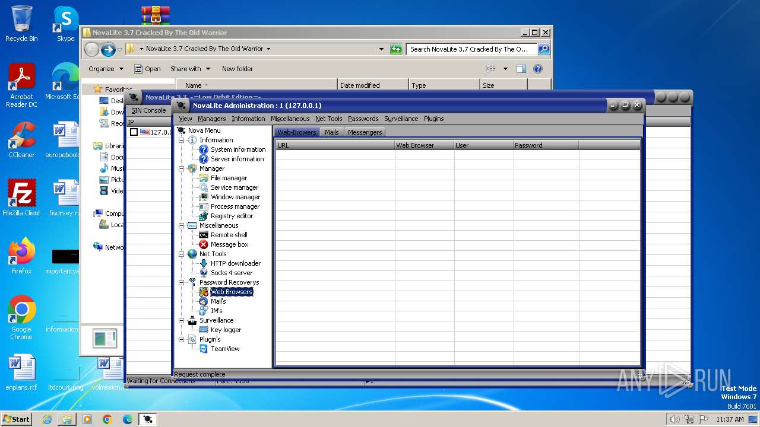The width and height of the screenshot is (760, 427).
Task: Collapse the Miscellaneous tree node
Action: [x=182, y=225]
